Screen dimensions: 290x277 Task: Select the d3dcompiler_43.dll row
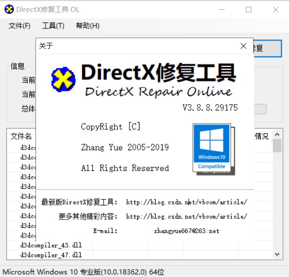tap(139, 245)
